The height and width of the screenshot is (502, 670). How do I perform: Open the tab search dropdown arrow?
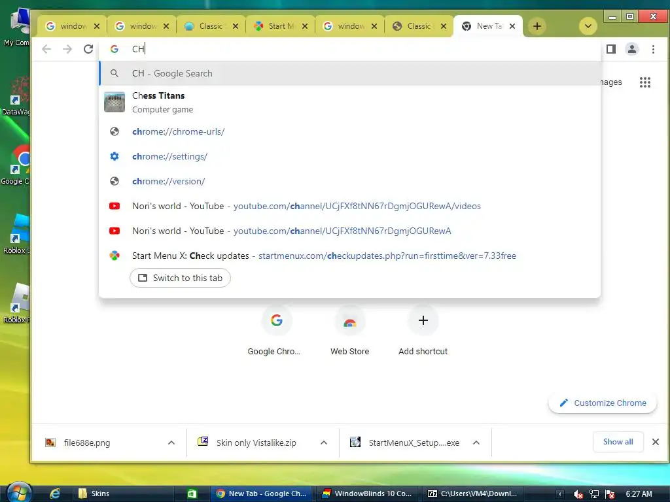click(588, 26)
